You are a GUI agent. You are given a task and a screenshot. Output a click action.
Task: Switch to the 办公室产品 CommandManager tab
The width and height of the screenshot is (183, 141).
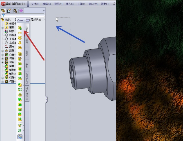click(27, 94)
